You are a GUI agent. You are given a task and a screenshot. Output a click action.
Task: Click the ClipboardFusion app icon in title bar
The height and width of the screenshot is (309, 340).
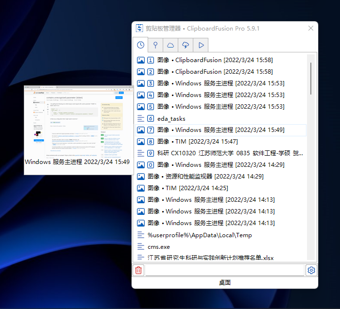pyautogui.click(x=139, y=28)
